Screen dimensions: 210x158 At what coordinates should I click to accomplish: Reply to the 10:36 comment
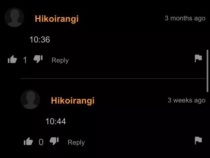[60, 60]
